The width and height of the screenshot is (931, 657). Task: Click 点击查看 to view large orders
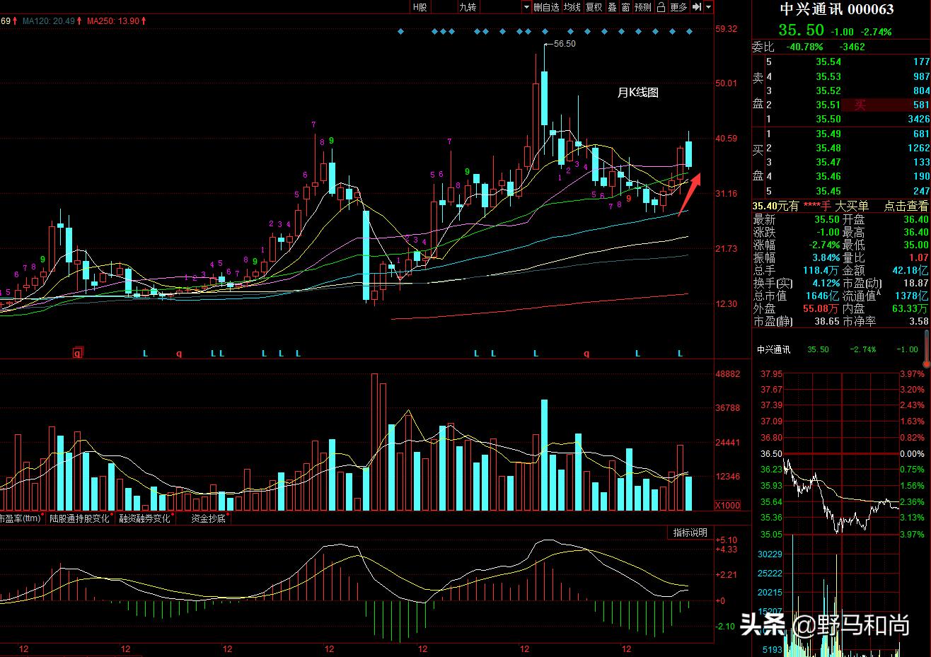click(x=906, y=206)
